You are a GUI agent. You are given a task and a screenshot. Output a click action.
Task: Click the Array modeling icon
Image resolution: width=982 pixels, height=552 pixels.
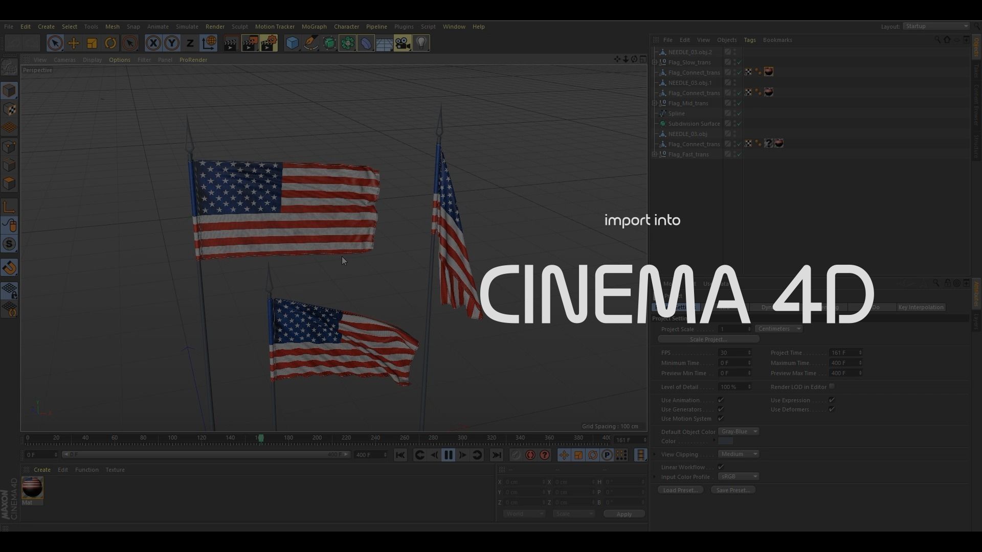(348, 43)
